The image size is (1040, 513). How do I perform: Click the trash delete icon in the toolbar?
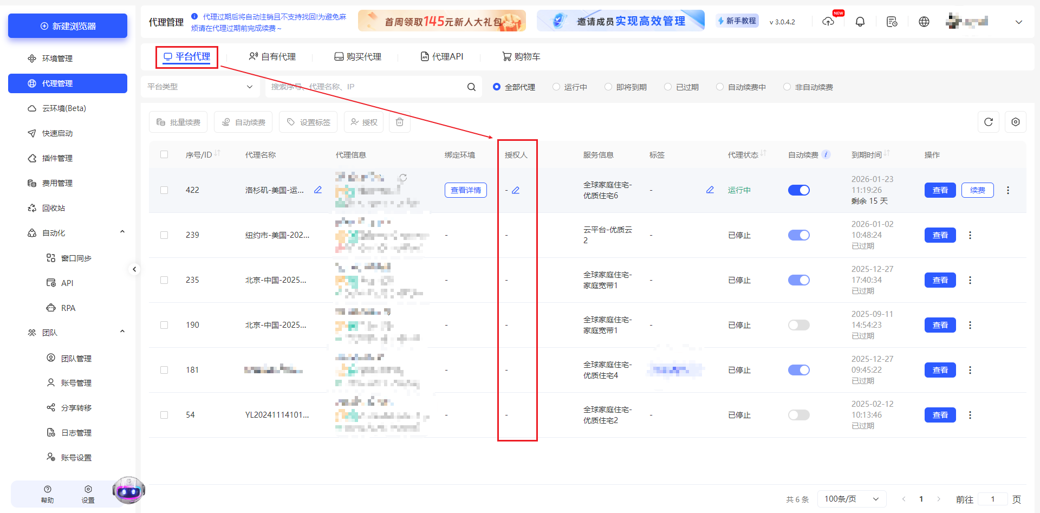coord(399,122)
